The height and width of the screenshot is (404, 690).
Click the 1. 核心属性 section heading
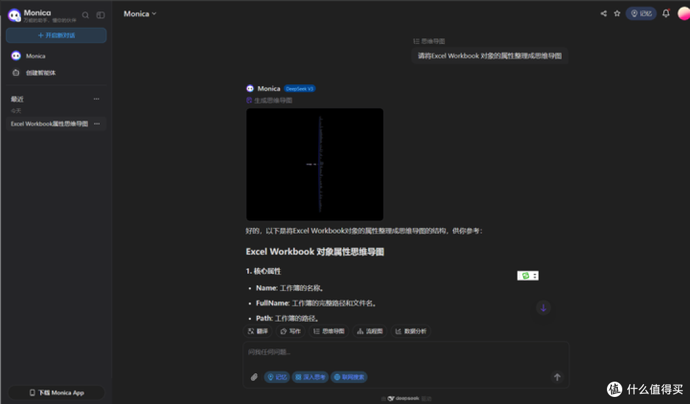coord(263,271)
